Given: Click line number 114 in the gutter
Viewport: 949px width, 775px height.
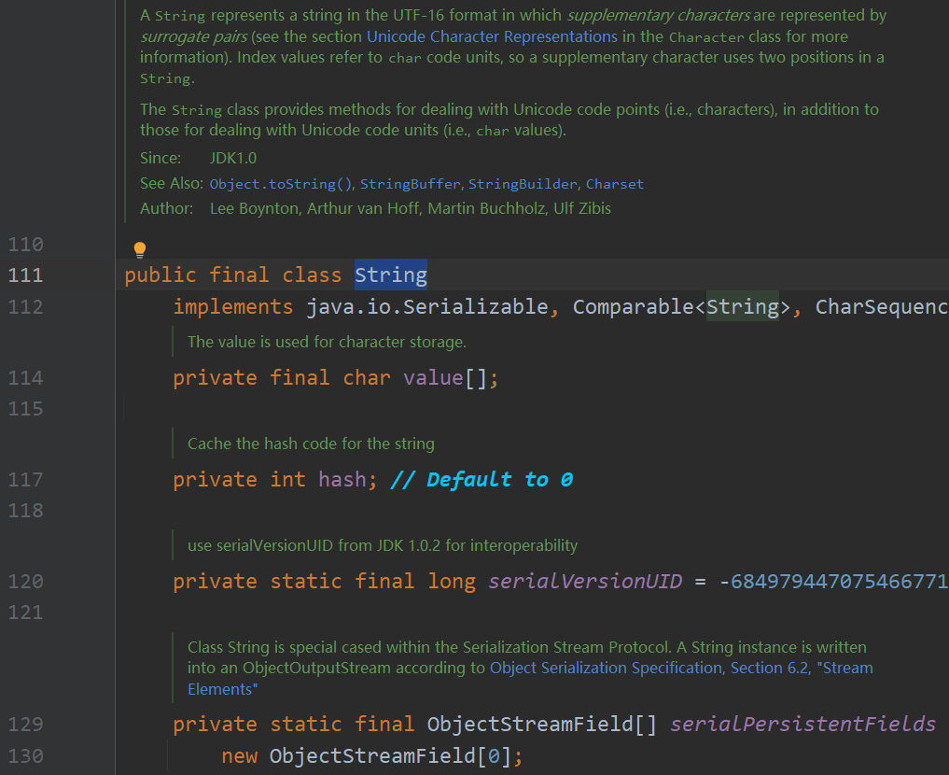Looking at the screenshot, I should click(25, 378).
